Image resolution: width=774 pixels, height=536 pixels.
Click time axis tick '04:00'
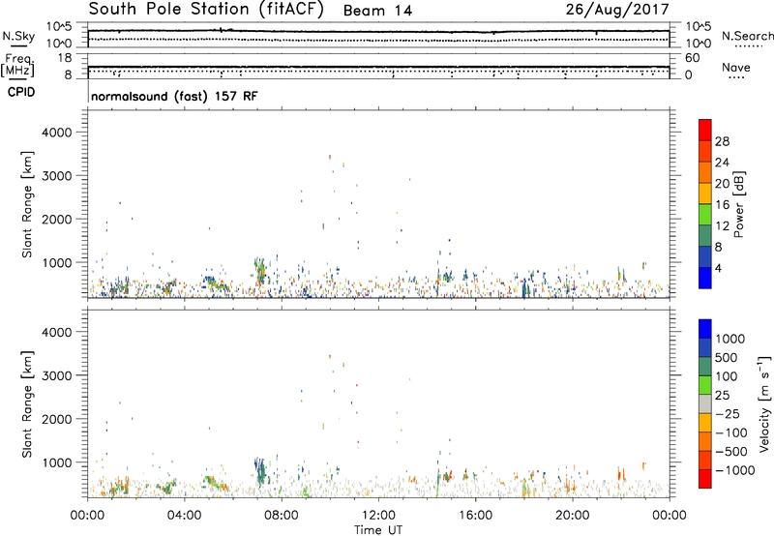click(184, 516)
